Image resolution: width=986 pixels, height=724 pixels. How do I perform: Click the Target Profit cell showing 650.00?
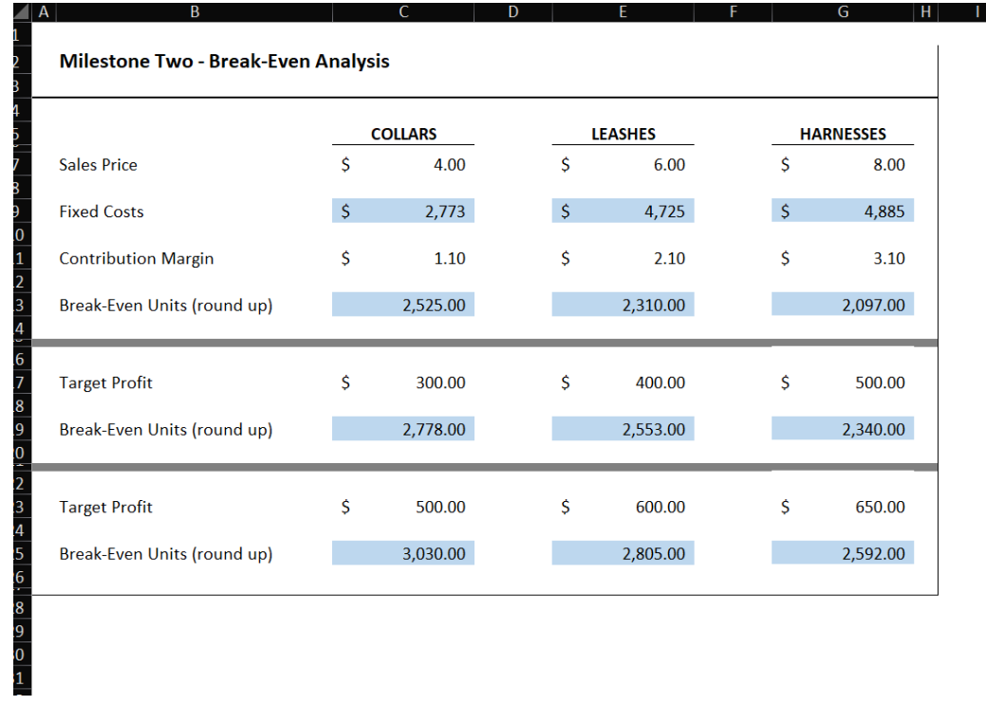pyautogui.click(x=842, y=507)
